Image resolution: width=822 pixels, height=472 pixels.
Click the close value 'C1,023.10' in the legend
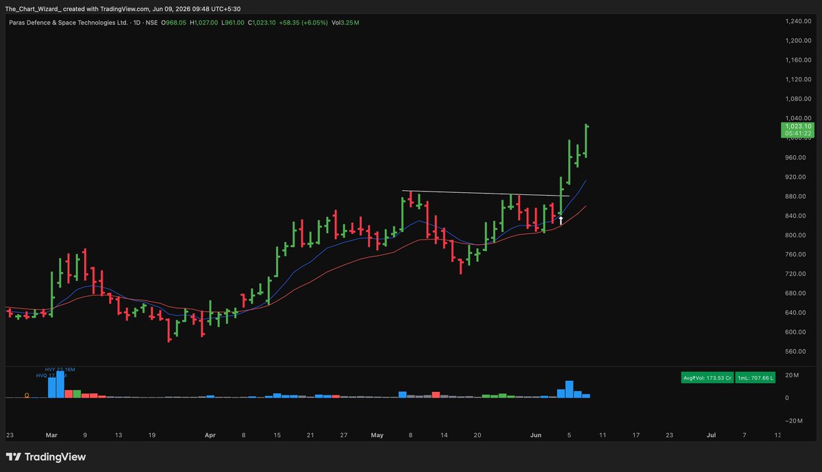[x=262, y=23]
